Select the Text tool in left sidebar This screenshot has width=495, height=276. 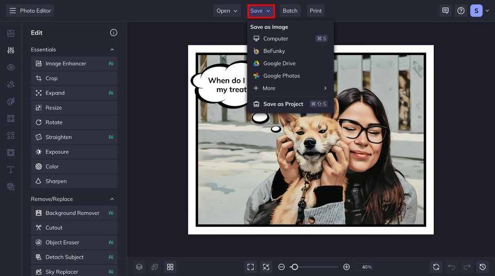coord(10,169)
